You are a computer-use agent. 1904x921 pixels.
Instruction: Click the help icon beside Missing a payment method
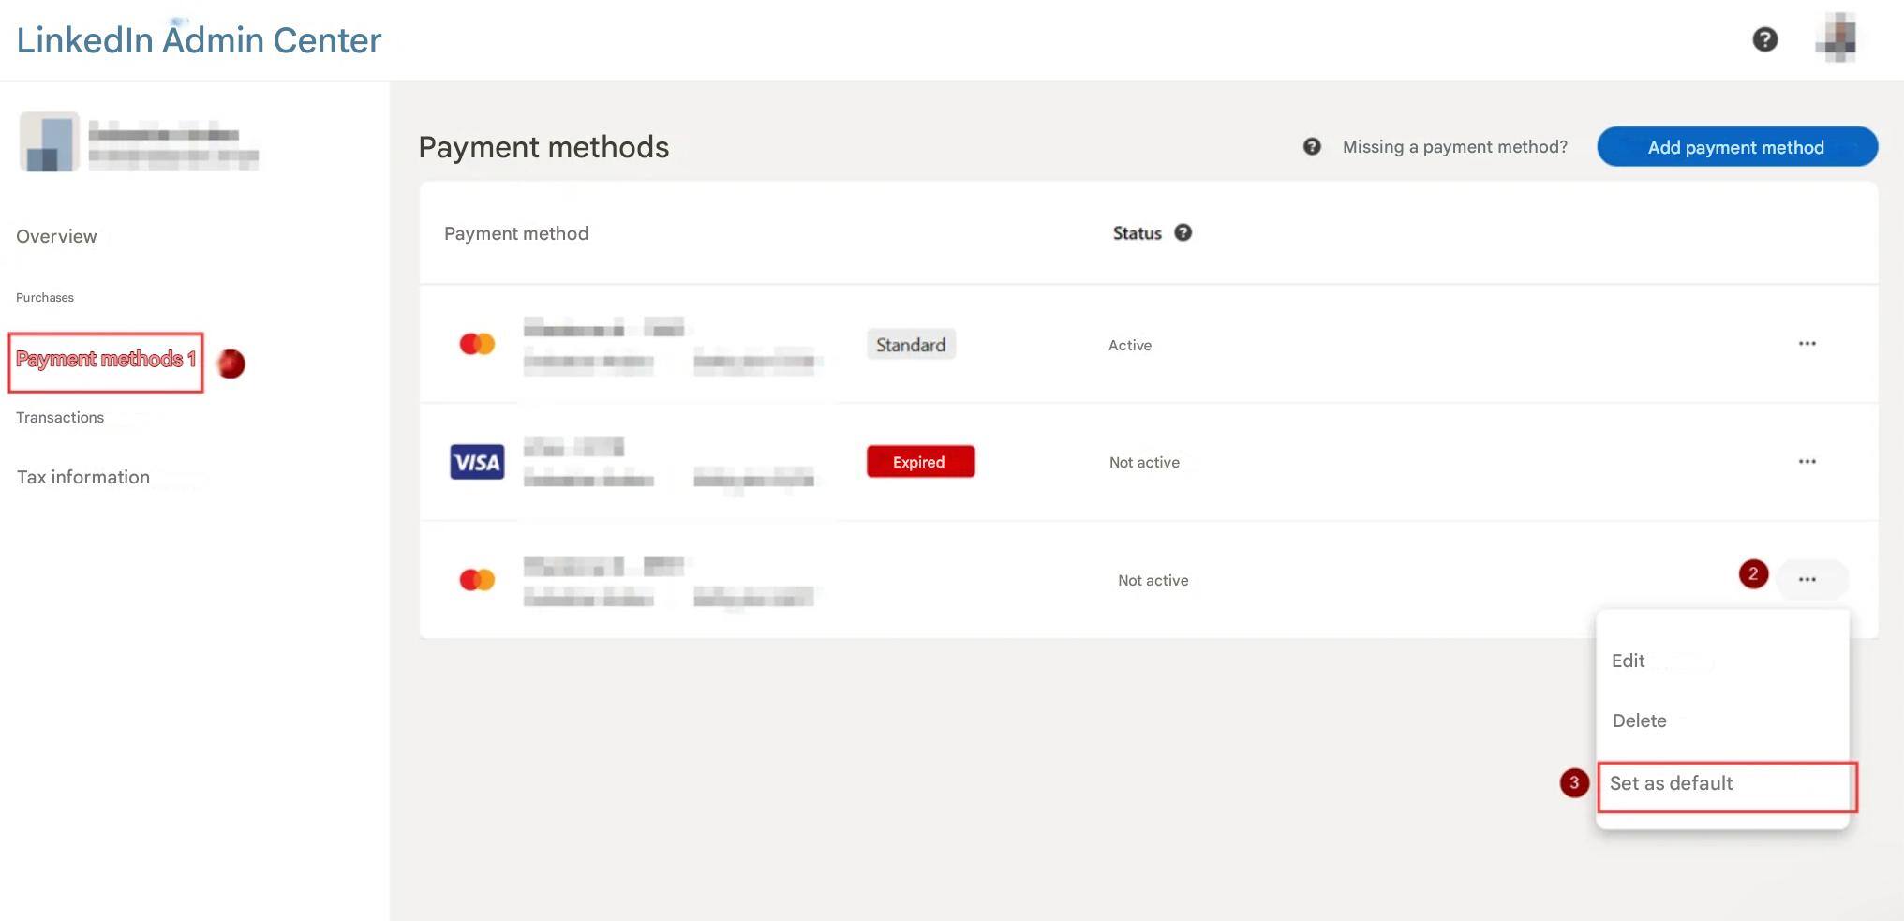coord(1312,147)
